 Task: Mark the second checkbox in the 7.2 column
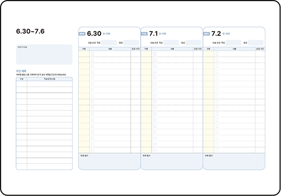click(x=217, y=60)
